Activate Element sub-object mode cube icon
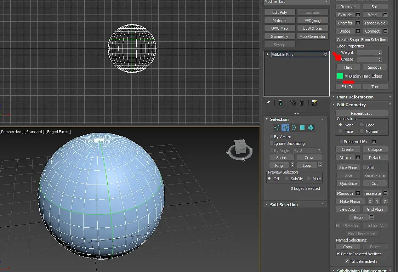Viewport: 398px width, 272px height. (x=311, y=128)
